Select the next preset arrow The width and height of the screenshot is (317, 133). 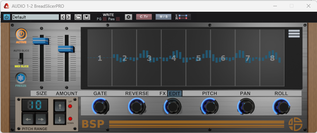click(68, 17)
